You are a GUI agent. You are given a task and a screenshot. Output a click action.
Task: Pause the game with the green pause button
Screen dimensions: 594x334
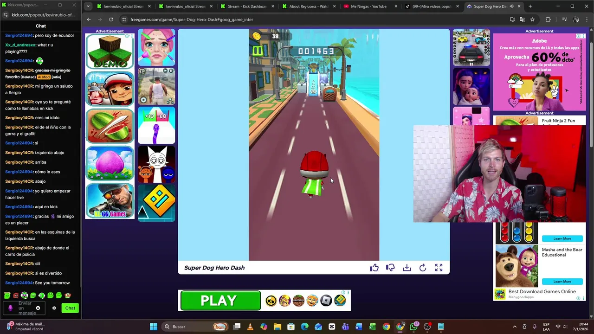257,51
